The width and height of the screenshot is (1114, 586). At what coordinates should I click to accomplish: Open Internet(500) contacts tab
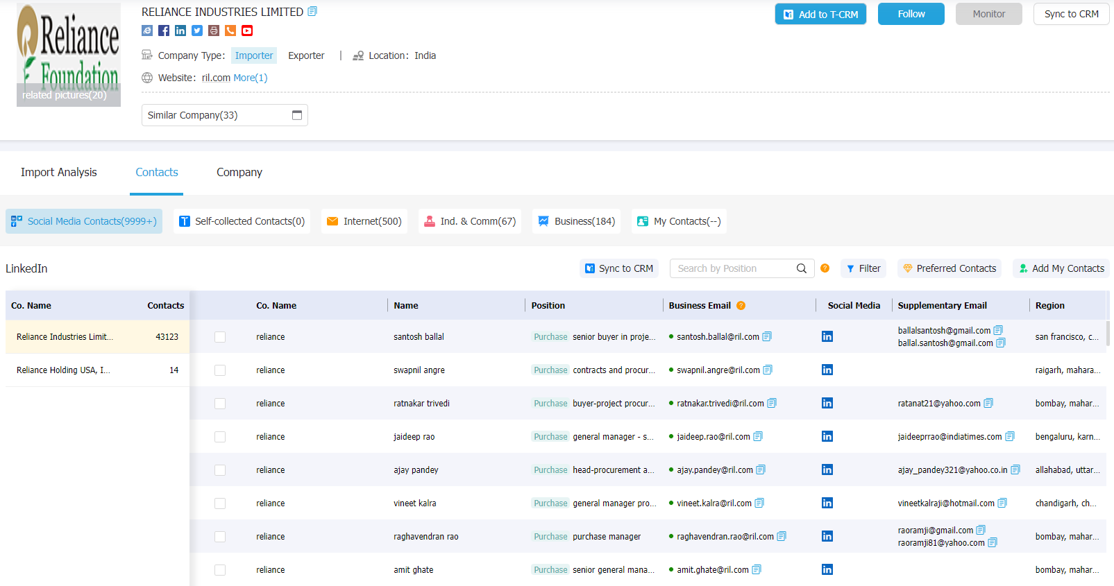[364, 221]
